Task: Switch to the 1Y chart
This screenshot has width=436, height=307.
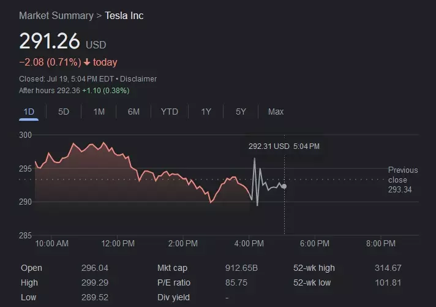Action: tap(206, 112)
